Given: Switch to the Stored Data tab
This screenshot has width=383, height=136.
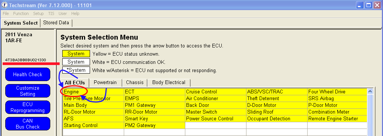Looking at the screenshot, I should [56, 23].
